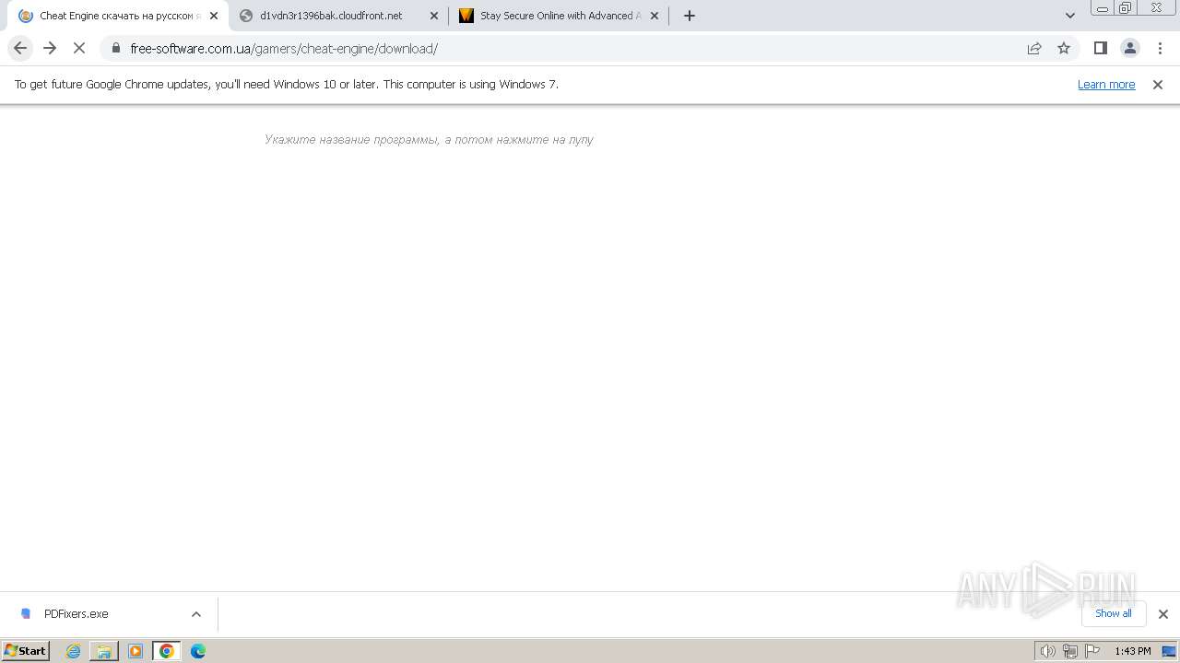Launch Internet Explorer from taskbar
This screenshot has height=663, width=1180.
74,651
